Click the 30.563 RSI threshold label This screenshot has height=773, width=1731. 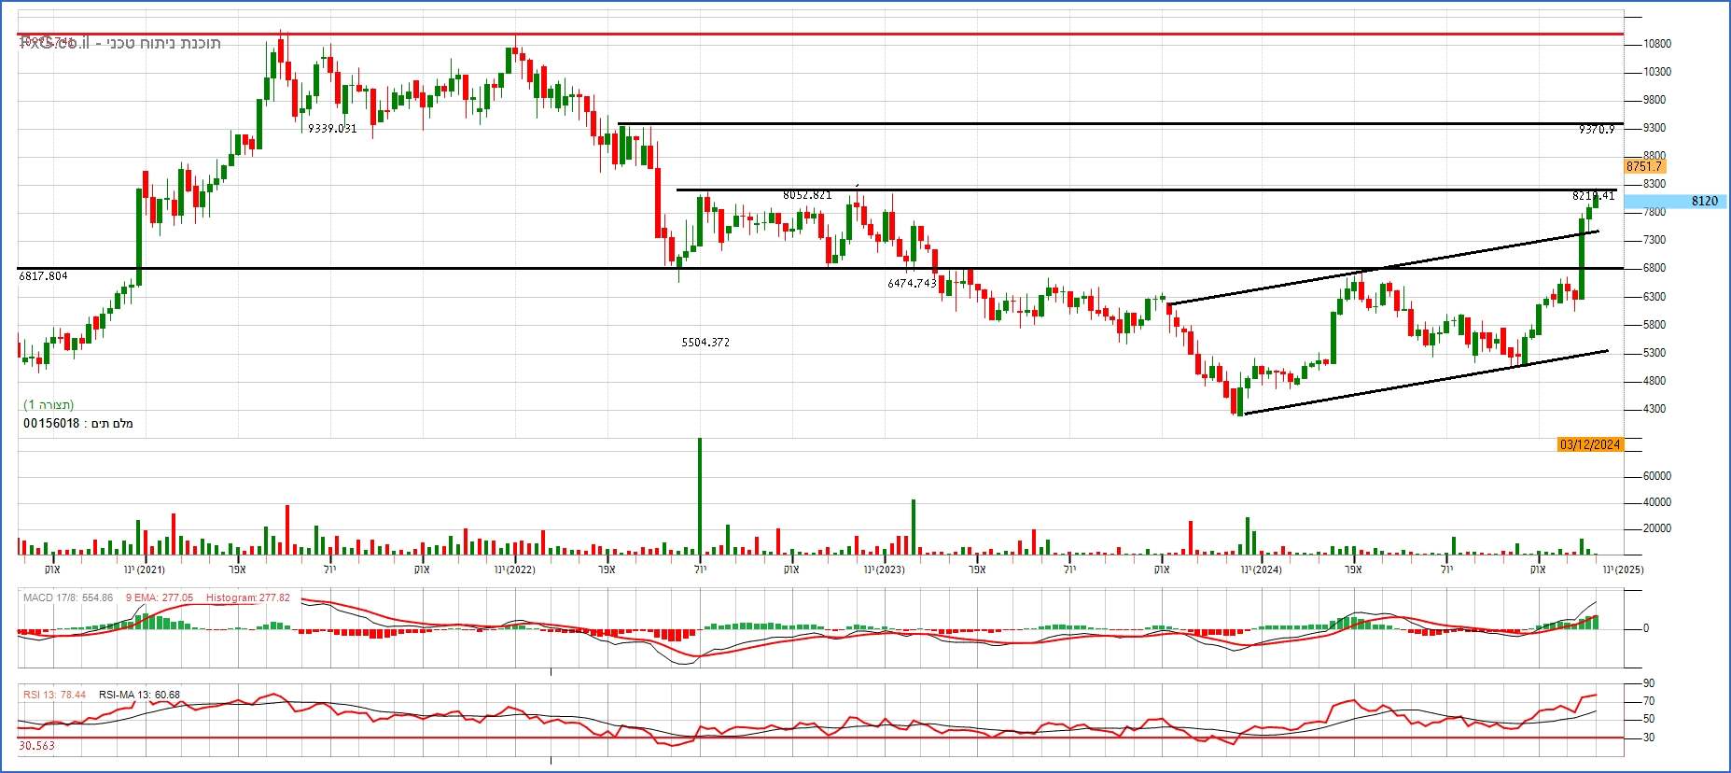pyautogui.click(x=36, y=746)
